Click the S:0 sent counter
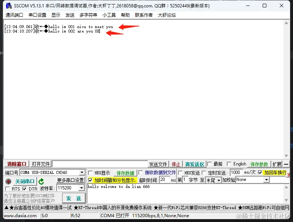The width and height of the screenshot is (293, 222). point(44,216)
